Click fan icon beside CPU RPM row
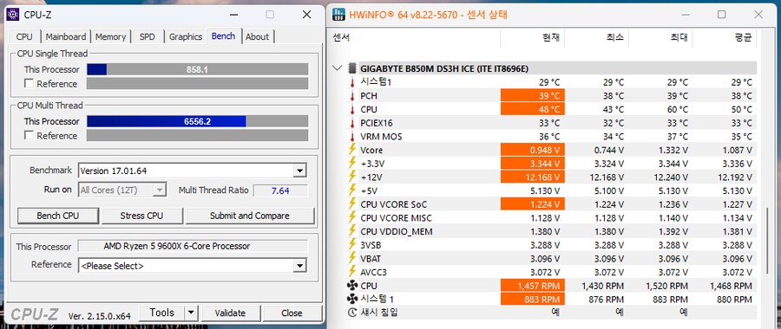This screenshot has height=329, width=781. click(x=352, y=286)
